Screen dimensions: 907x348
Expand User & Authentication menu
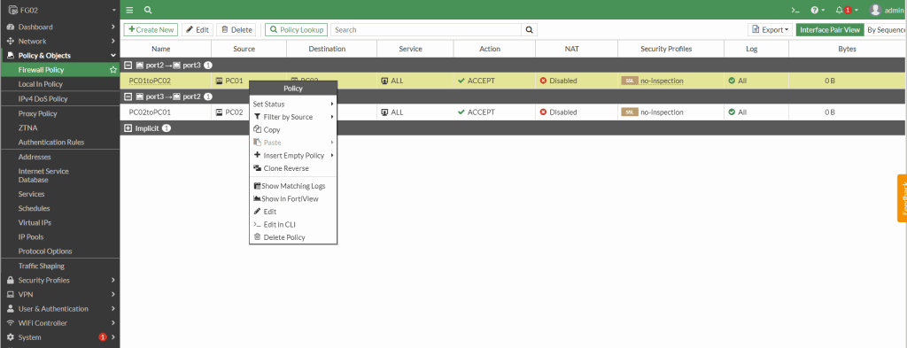[x=59, y=309]
